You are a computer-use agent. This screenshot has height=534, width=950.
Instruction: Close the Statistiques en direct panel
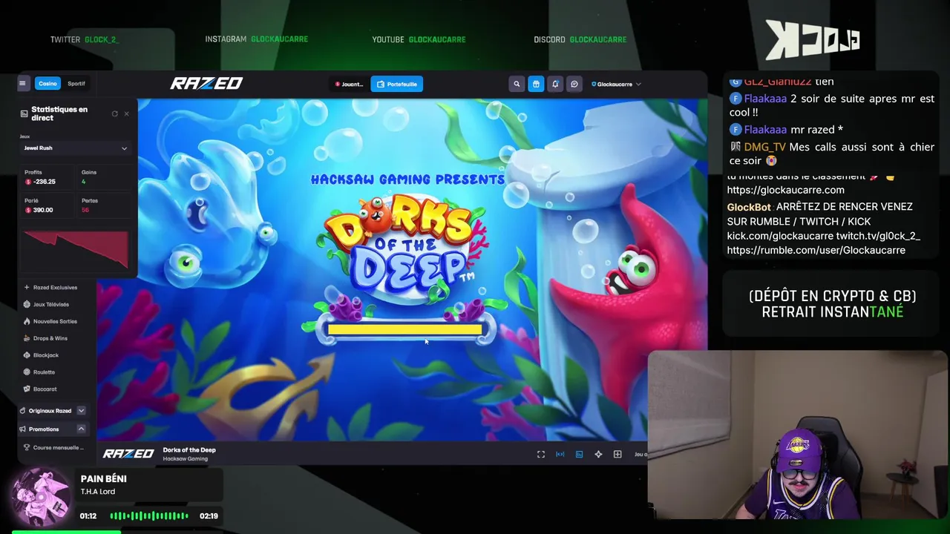(x=126, y=113)
